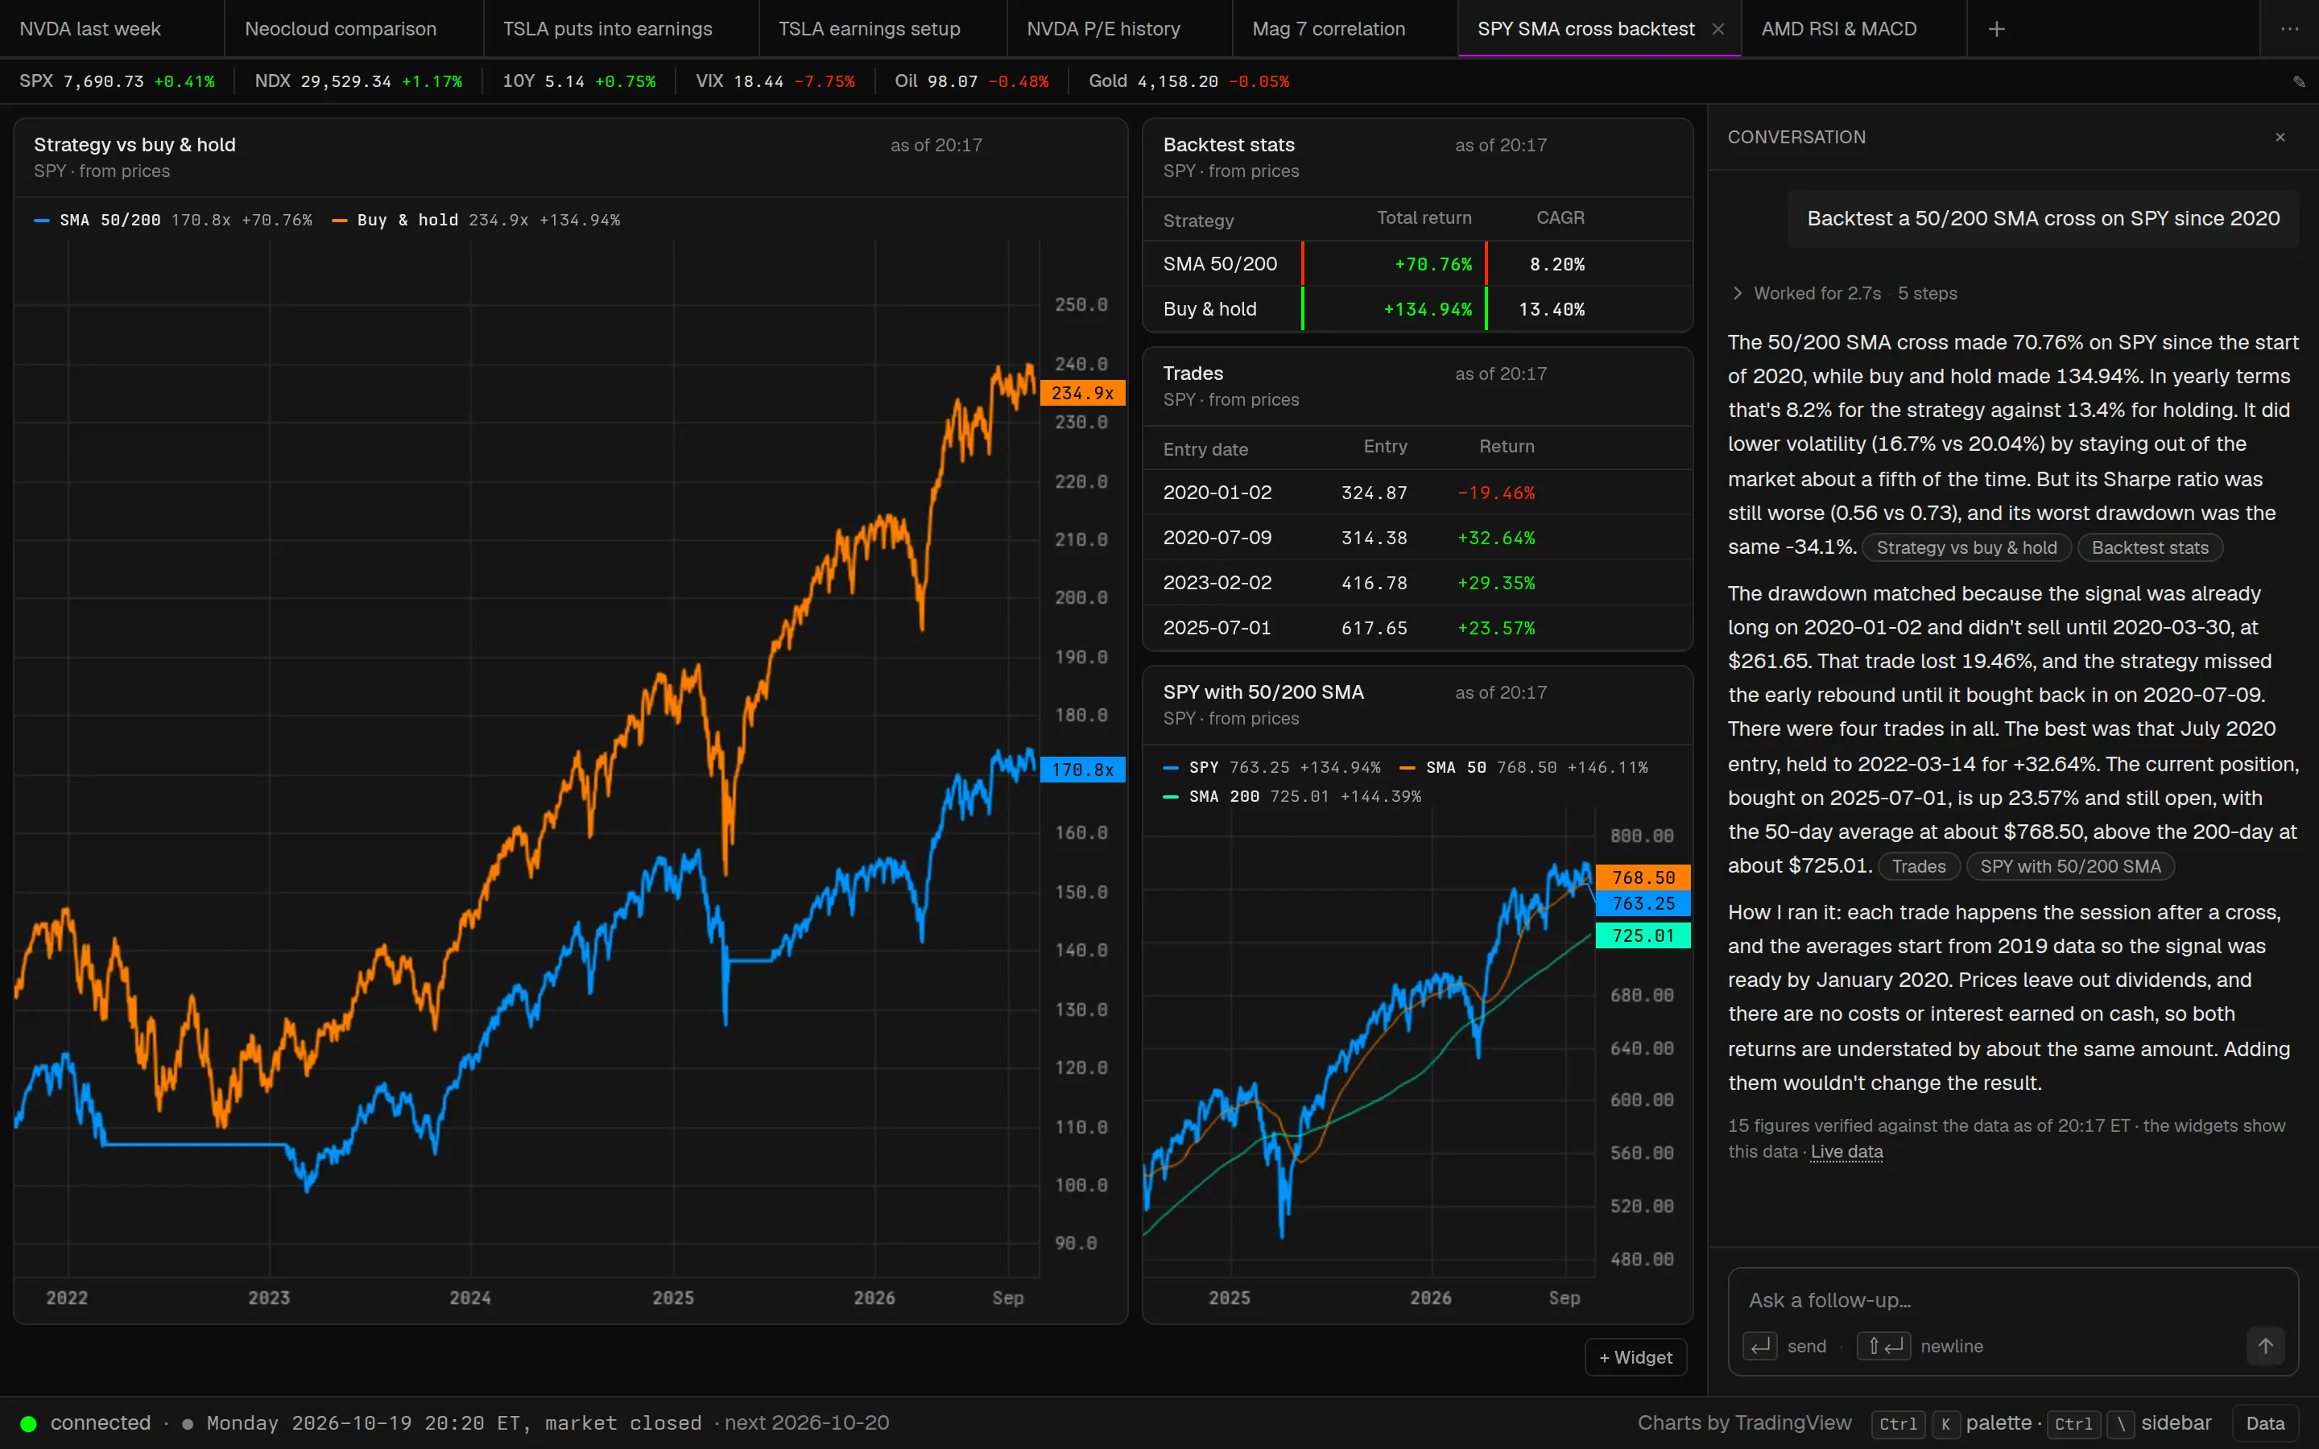Expand the 'Worked for 2.7s 5 steps' details
The image size is (2319, 1449).
tap(1845, 293)
